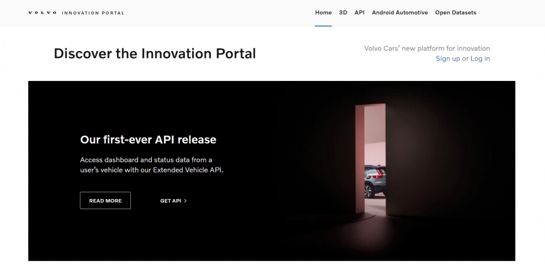
Task: Switch to the 3D navigation tab
Action: click(343, 12)
